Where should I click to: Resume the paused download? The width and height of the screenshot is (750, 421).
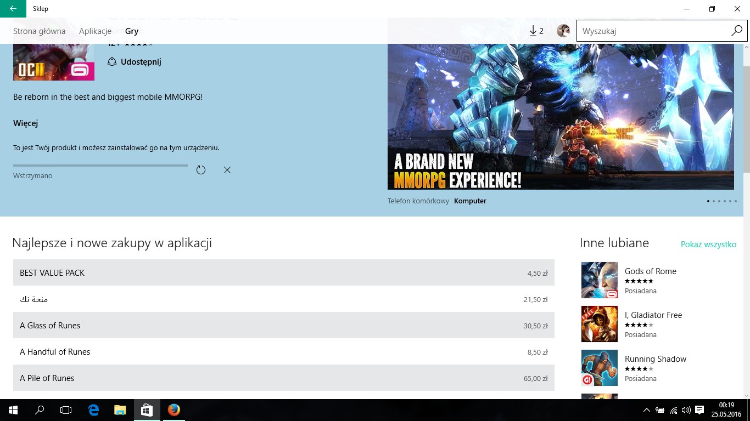pyautogui.click(x=201, y=170)
